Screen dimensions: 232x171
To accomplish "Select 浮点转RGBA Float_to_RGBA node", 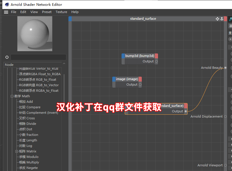I will coord(40,74).
